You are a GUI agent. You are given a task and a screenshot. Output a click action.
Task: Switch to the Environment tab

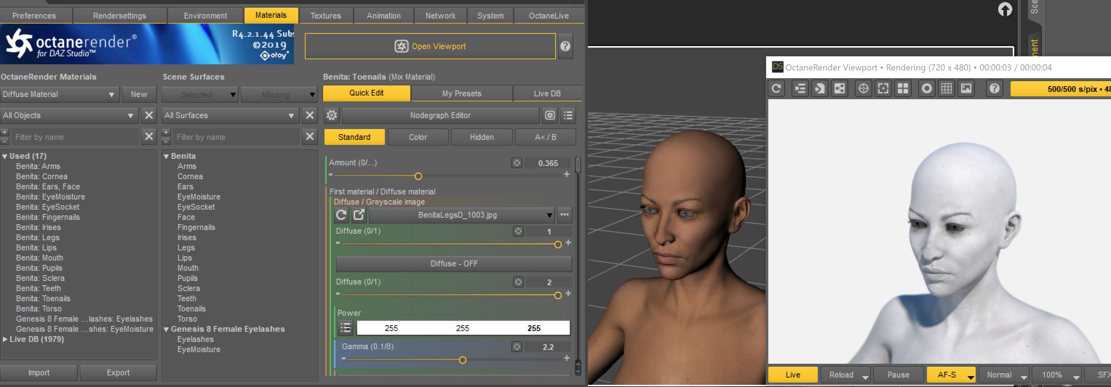pyautogui.click(x=205, y=16)
